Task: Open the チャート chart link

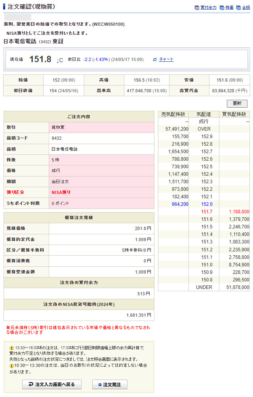Action: [x=166, y=59]
